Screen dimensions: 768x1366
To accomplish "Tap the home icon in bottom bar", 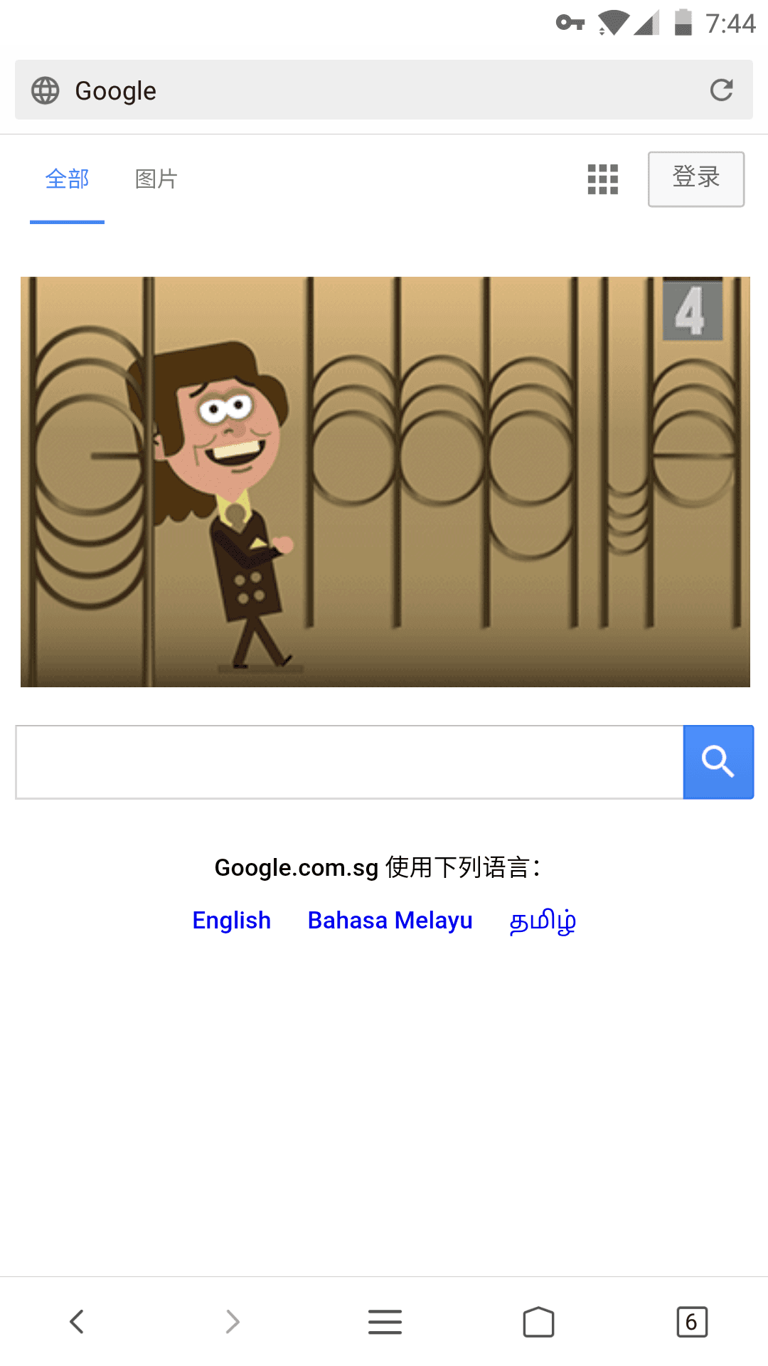I will 538,1322.
